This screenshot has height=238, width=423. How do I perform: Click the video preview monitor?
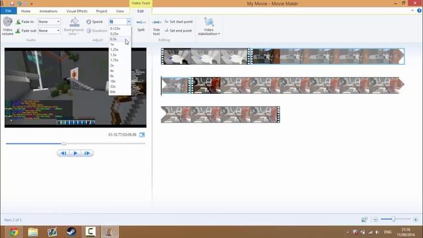pos(75,88)
